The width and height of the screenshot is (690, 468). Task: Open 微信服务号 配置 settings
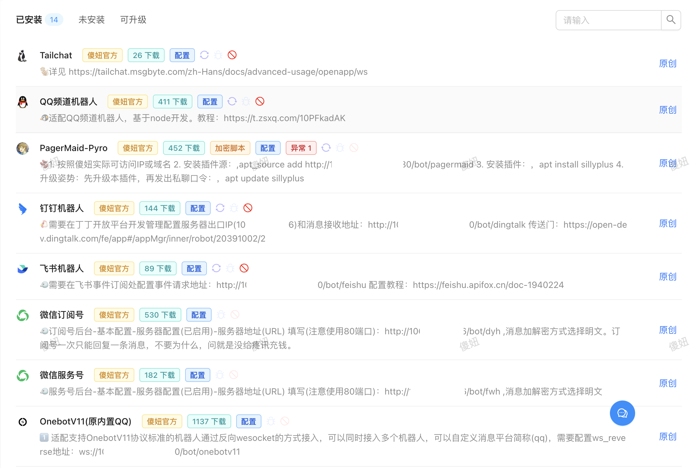coord(197,375)
